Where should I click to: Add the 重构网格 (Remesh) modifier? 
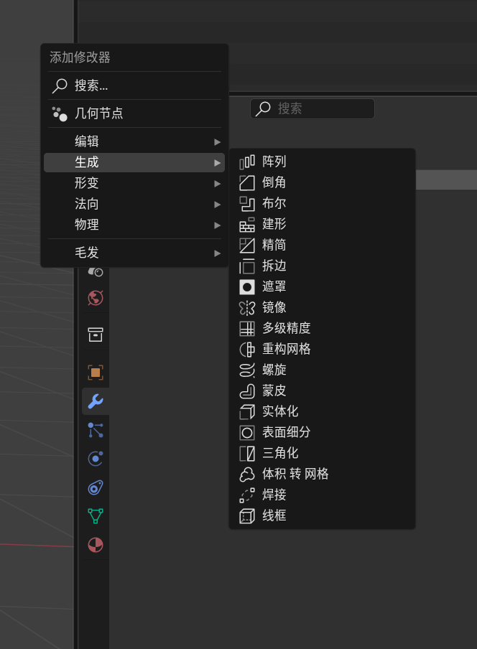click(x=322, y=349)
